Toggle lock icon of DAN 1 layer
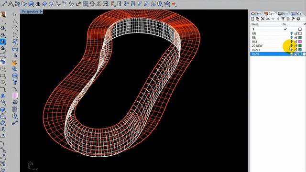Screen dimensions: 306x172 coord(296,50)
